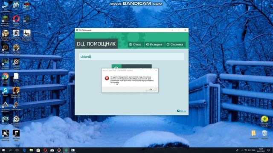Launch Counter-Strike Global Offensive shortcut
Viewport: 273px width, 153px height.
tap(16, 93)
